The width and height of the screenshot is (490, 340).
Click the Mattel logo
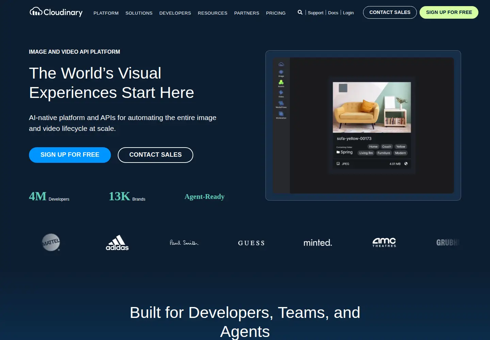pos(51,242)
